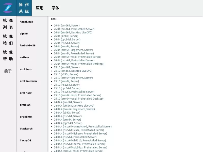This screenshot has width=203, height=152.
Task: Open link 26.04 (arm64+largemem, Server)
Action: 73,50
